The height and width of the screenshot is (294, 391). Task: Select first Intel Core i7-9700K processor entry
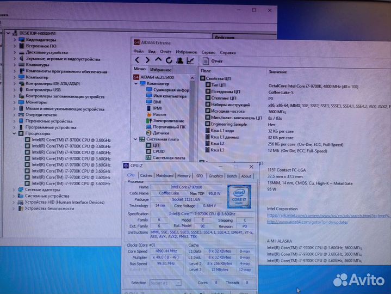tap(68, 140)
